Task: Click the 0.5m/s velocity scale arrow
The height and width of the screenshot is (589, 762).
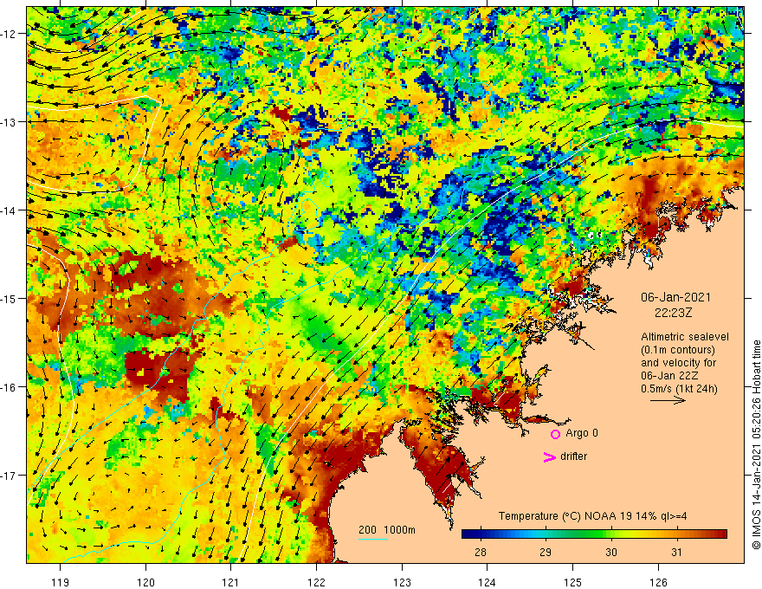Action: pyautogui.click(x=668, y=400)
